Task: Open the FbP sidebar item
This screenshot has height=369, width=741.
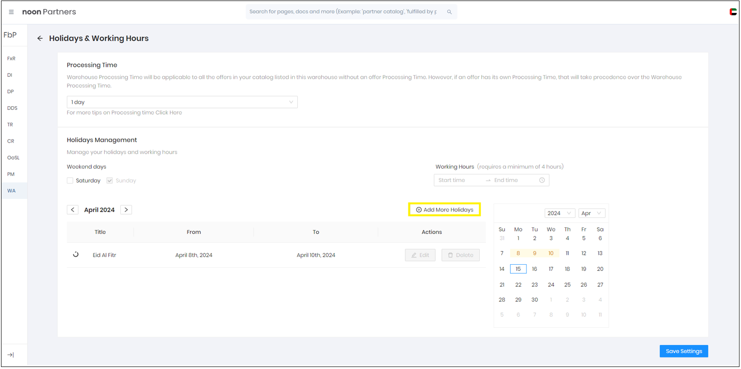Action: pyautogui.click(x=10, y=35)
